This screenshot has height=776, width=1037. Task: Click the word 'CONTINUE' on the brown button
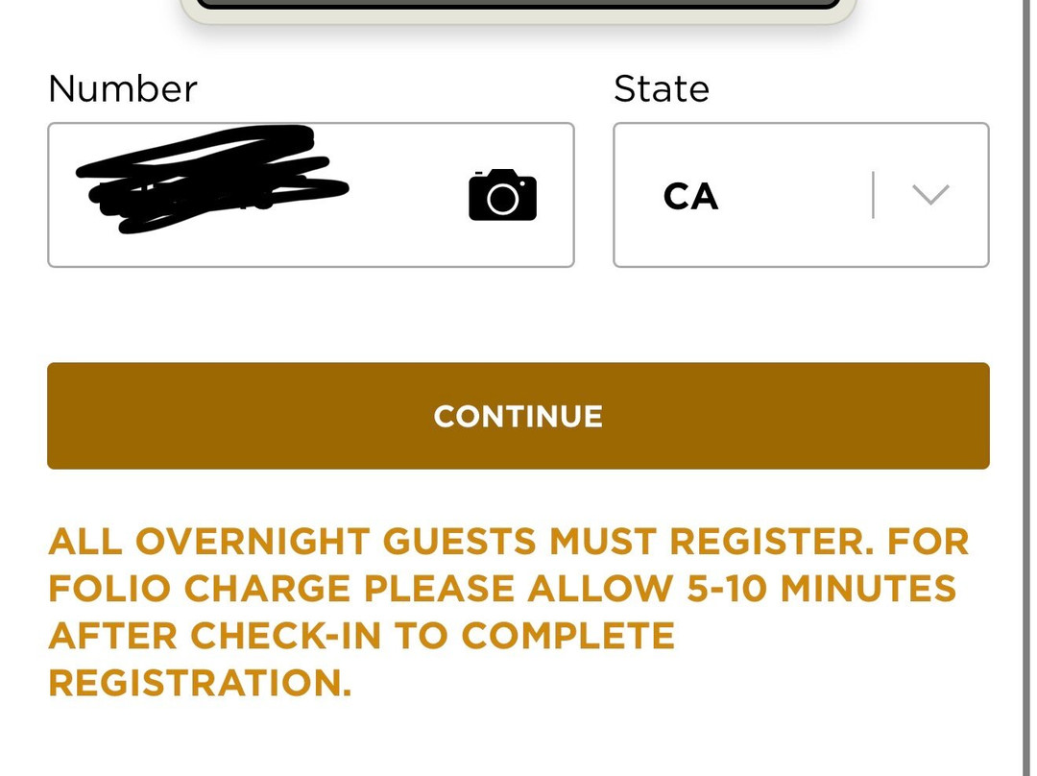pos(518,416)
